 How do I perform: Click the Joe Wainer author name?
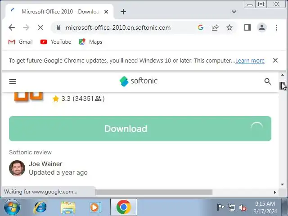pyautogui.click(x=45, y=164)
